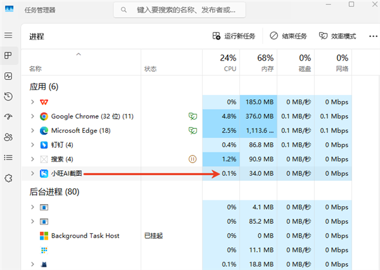Toggle 效率模式 for selected process
This screenshot has width=380, height=270.
tap(338, 36)
